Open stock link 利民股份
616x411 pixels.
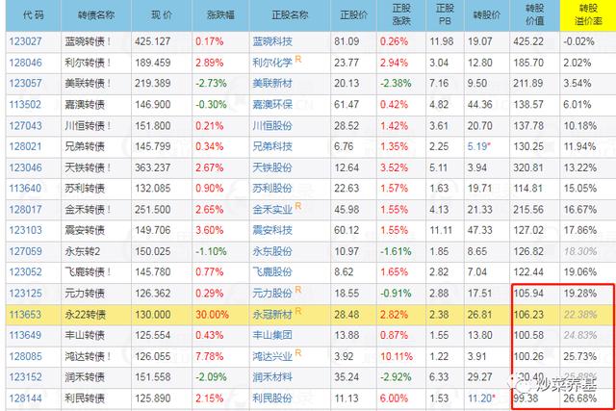click(272, 398)
